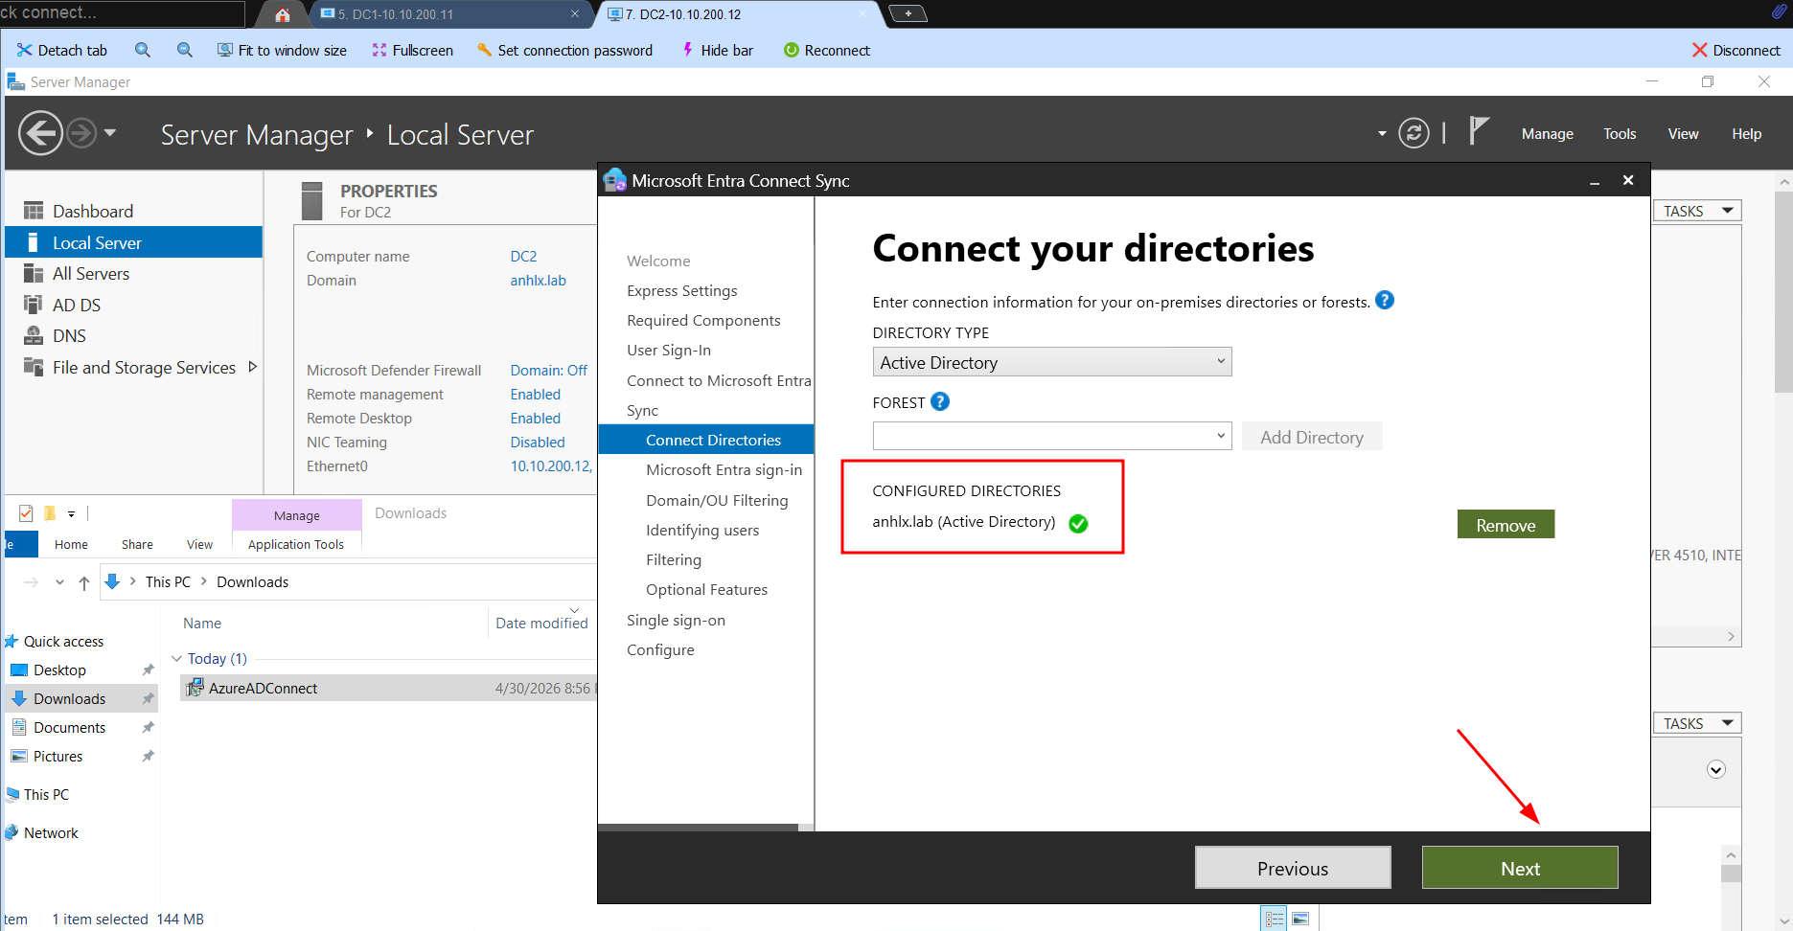Open AD DS in sidebar
1793x931 pixels.
[134, 305]
